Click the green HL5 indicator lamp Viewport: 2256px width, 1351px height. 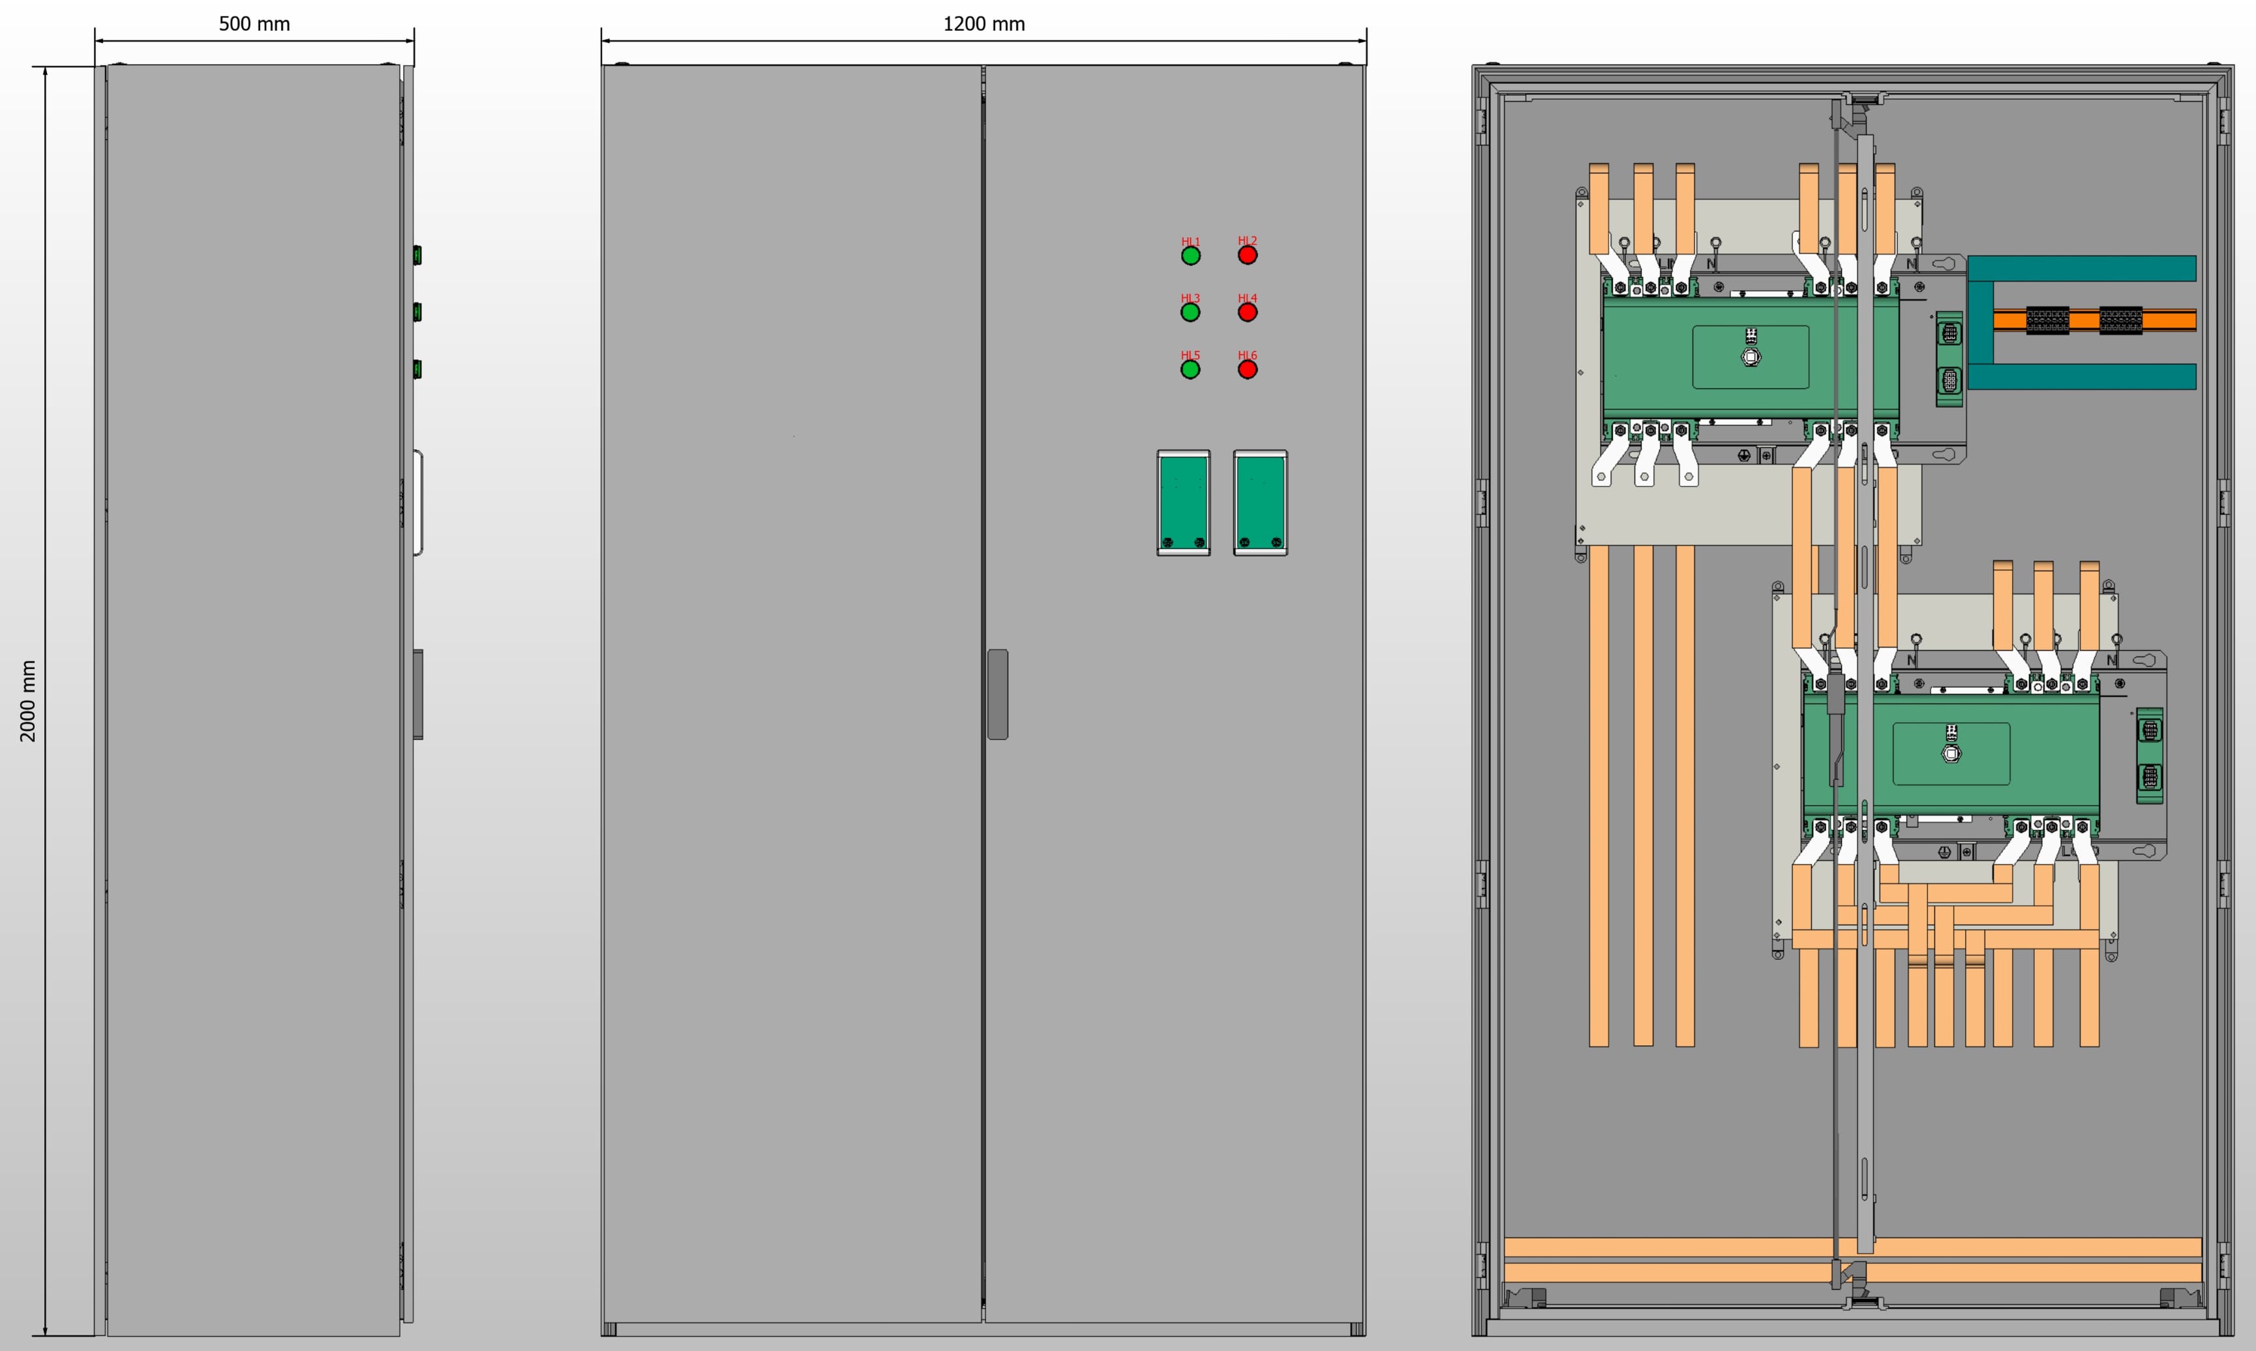click(x=1190, y=370)
